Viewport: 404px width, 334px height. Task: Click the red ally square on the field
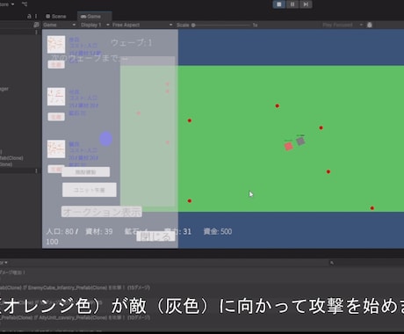289,146
